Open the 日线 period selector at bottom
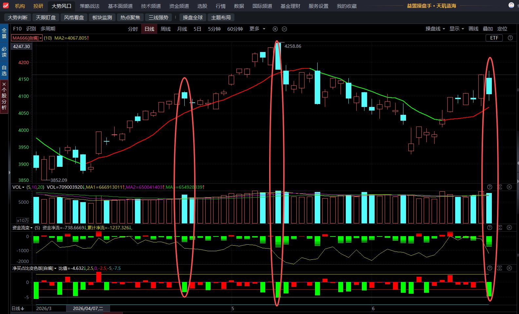This screenshot has width=519, height=314. 18,308
